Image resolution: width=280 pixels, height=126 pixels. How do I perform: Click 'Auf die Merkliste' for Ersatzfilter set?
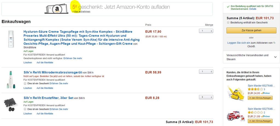click(x=45, y=113)
